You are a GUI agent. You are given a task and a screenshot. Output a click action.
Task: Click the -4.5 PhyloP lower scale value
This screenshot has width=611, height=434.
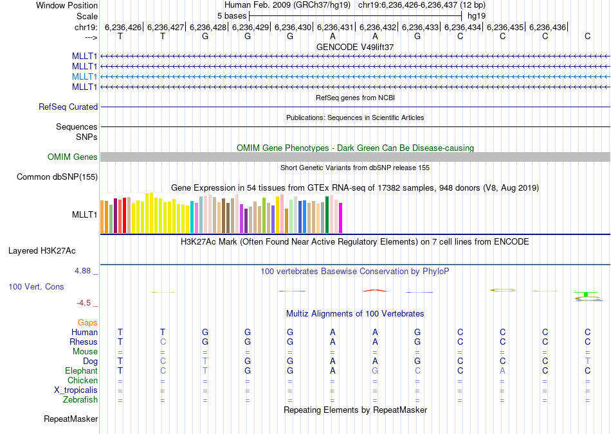click(84, 303)
